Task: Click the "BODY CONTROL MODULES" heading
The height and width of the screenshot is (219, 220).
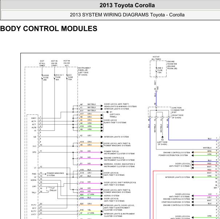Action: pyautogui.click(x=49, y=28)
